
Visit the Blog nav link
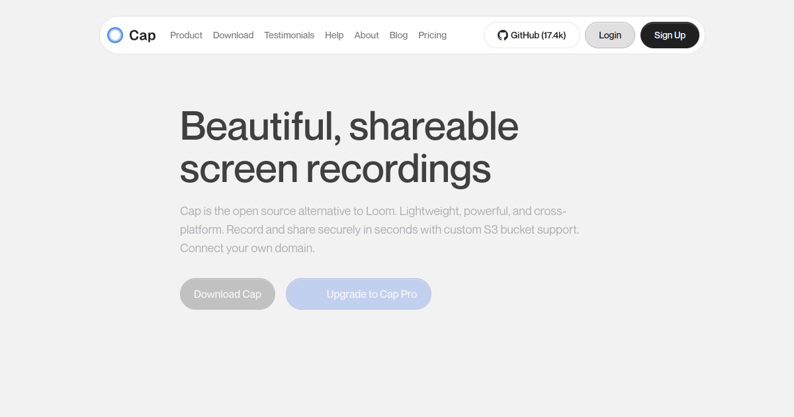click(398, 35)
